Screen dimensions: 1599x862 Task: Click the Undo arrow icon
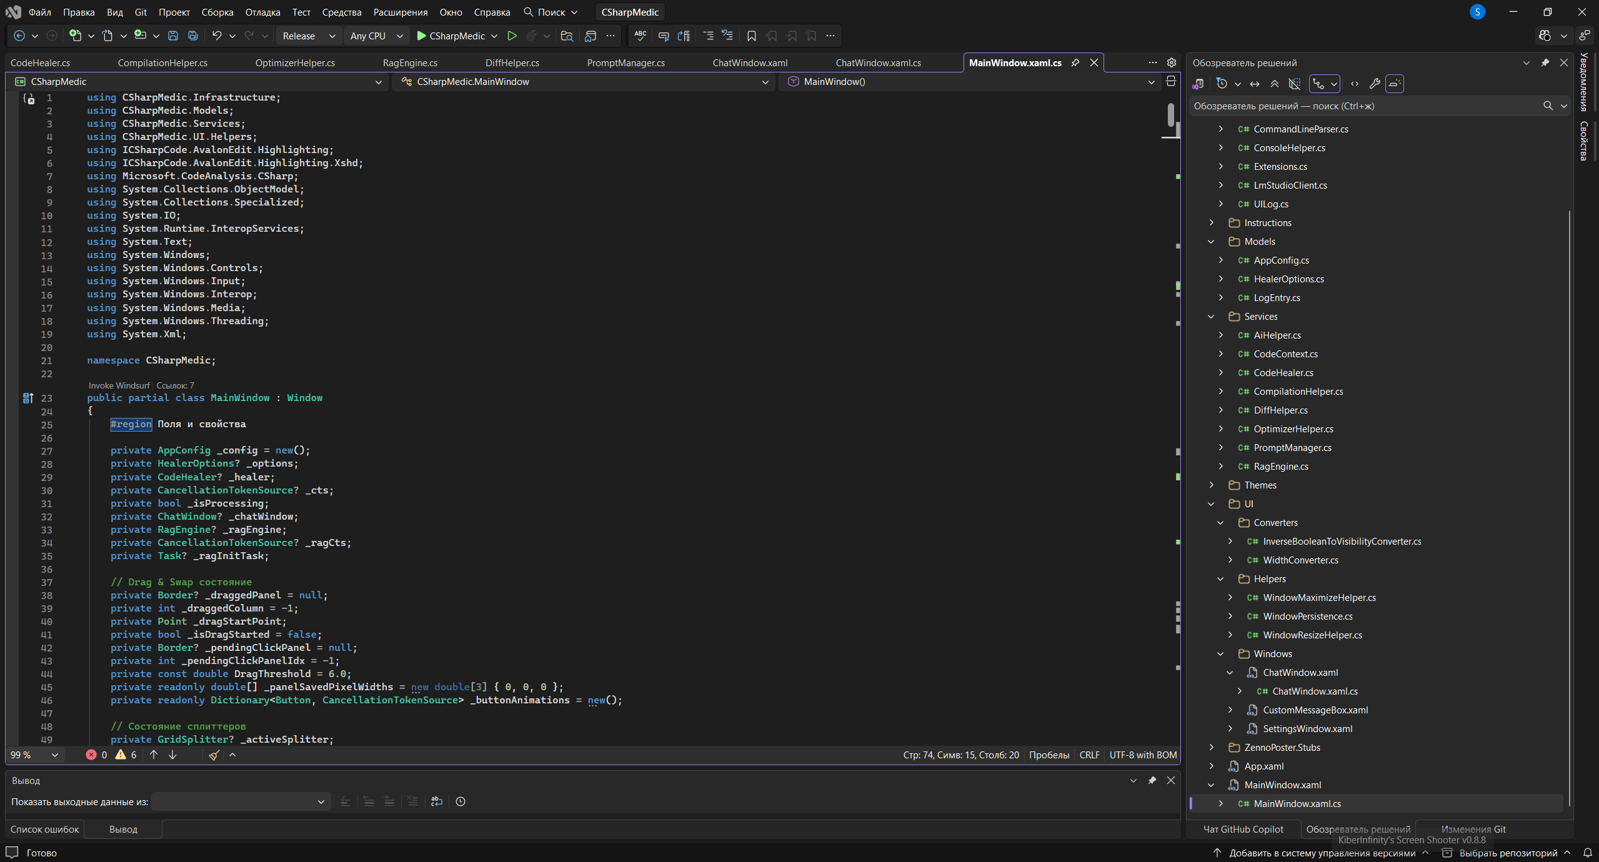click(x=216, y=36)
